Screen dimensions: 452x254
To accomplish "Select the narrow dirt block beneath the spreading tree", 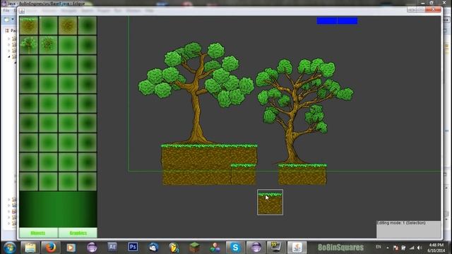I will tap(302, 174).
